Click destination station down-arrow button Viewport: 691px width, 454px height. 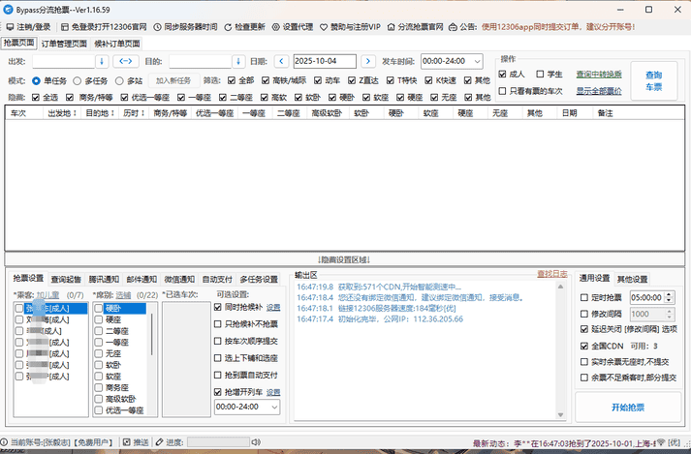238,61
